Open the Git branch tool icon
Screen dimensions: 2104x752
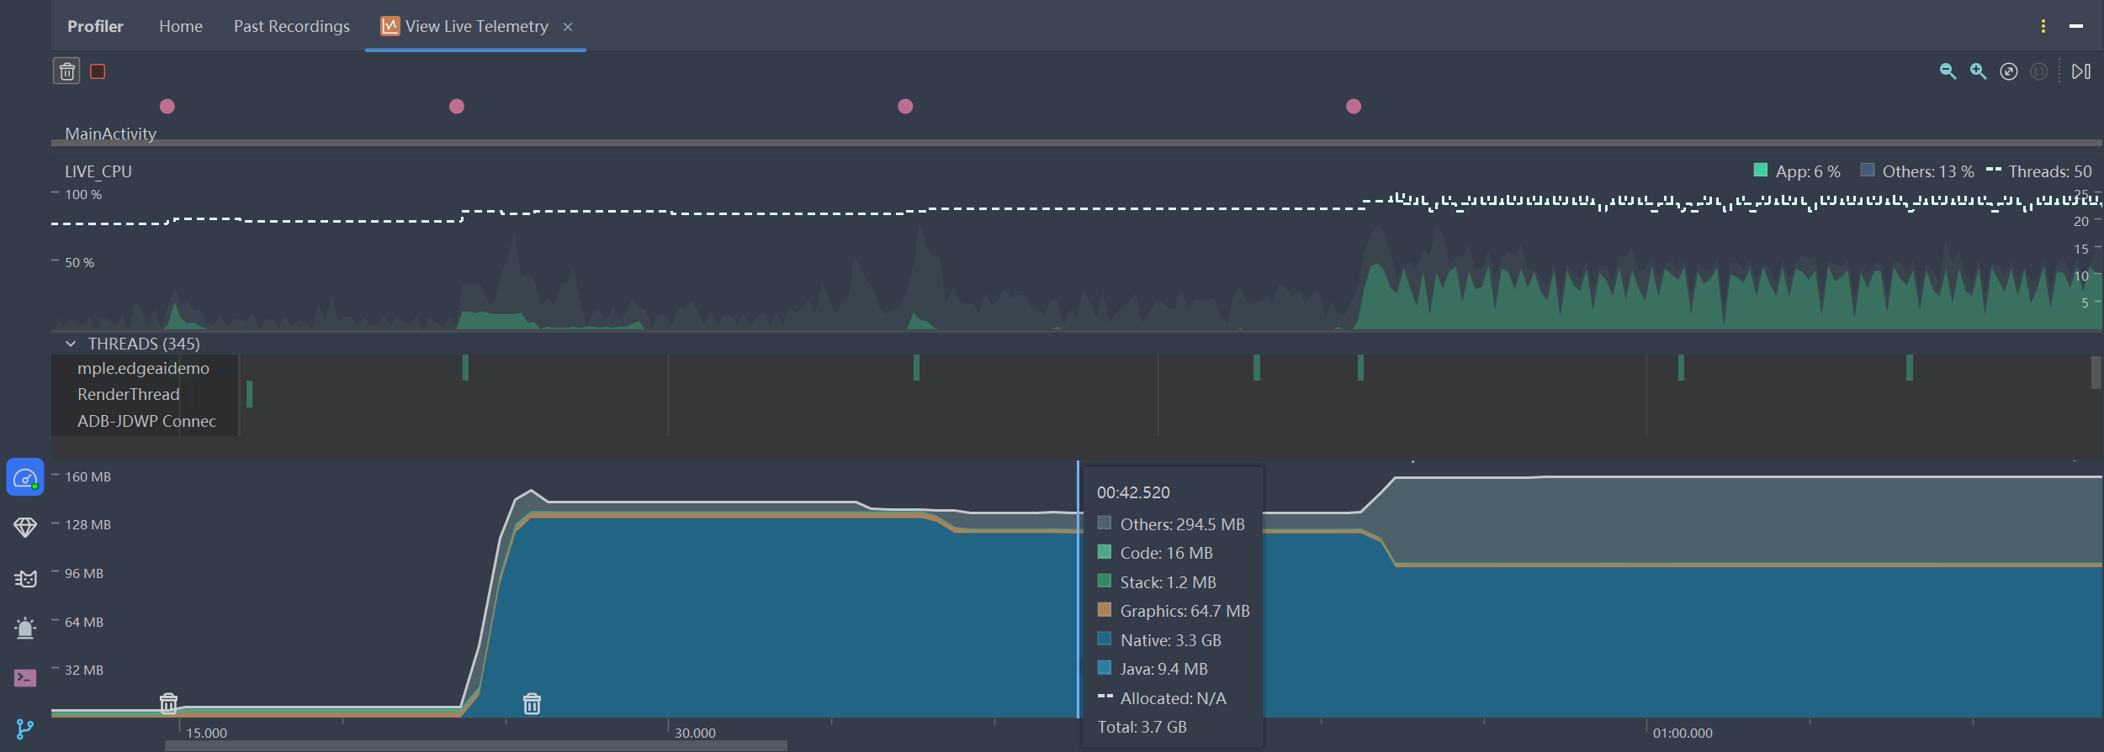25,728
